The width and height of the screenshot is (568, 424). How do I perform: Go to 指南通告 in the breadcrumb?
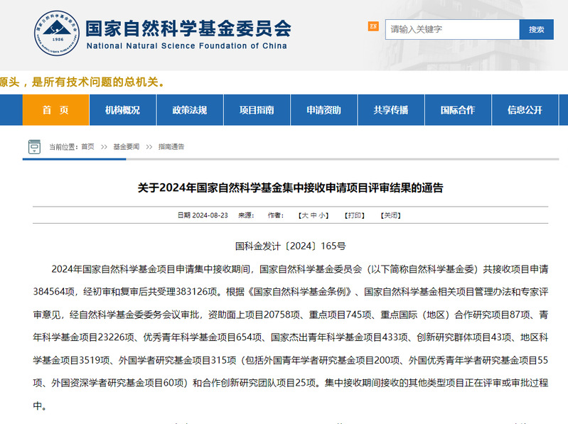pos(171,146)
